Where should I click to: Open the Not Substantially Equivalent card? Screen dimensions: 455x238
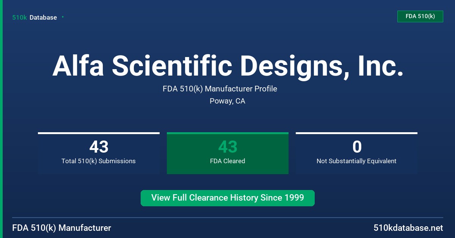356,153
